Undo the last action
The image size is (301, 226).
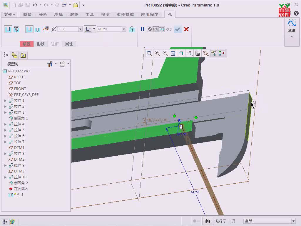[x=35, y=5]
